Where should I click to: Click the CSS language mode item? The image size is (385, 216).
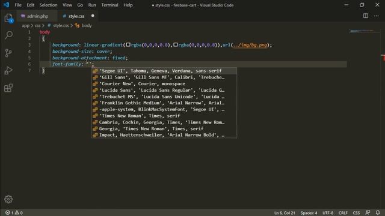click(356, 213)
